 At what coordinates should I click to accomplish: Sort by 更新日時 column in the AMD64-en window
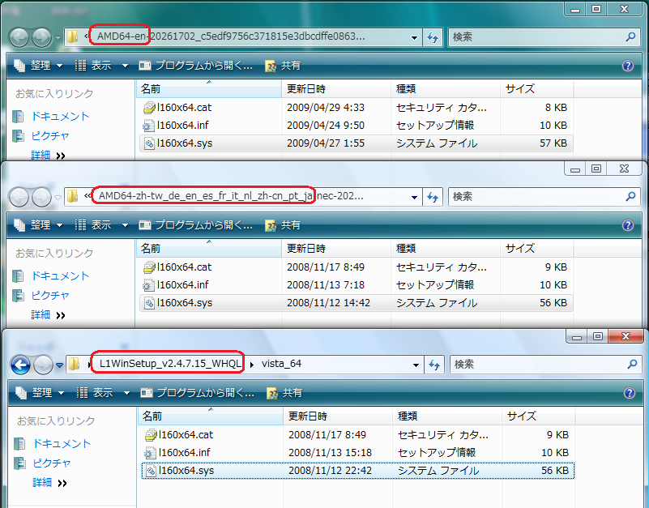tap(306, 87)
